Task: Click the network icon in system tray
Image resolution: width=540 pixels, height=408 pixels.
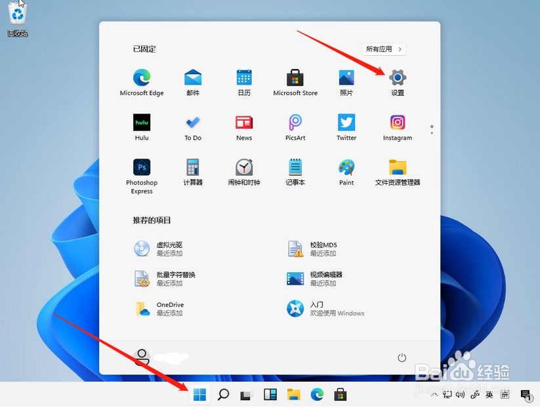Action: click(447, 395)
